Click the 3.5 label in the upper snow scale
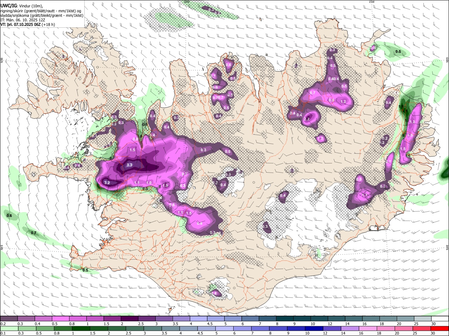449x336 pixels. 175,324
